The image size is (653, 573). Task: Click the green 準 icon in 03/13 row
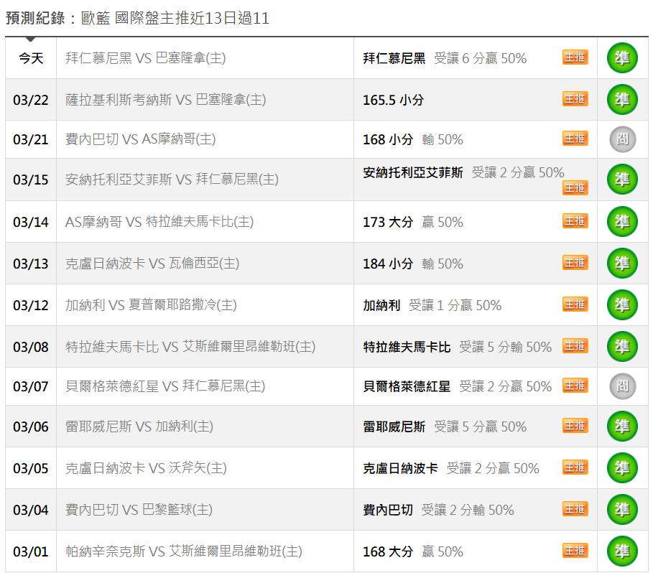622,263
